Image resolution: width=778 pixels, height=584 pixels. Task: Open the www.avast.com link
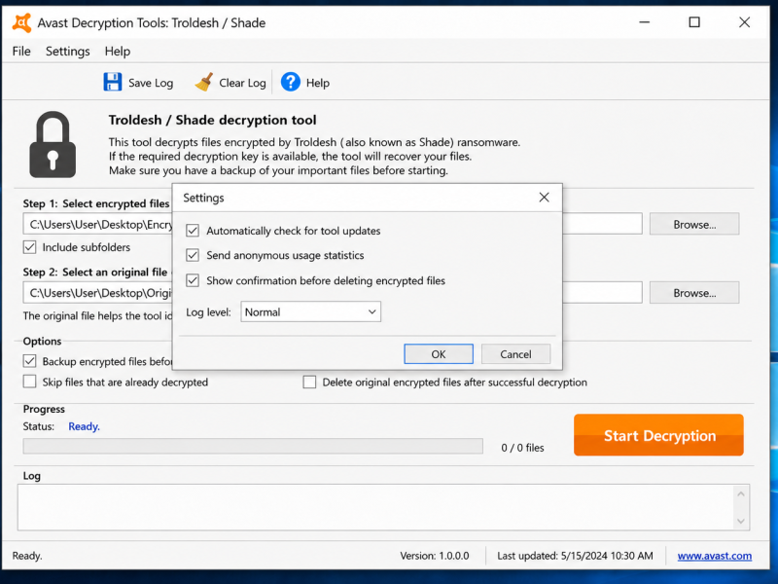coord(715,556)
